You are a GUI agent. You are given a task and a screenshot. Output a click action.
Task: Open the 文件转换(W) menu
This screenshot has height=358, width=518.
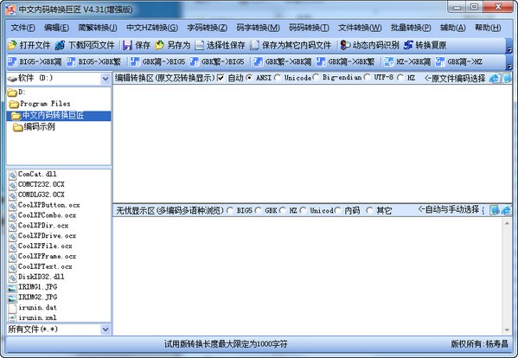(x=360, y=28)
